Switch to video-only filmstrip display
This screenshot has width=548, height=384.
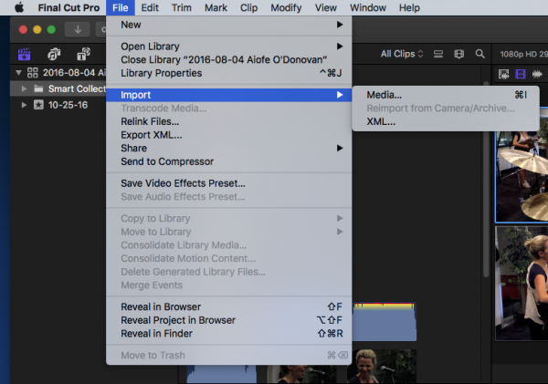click(x=522, y=74)
